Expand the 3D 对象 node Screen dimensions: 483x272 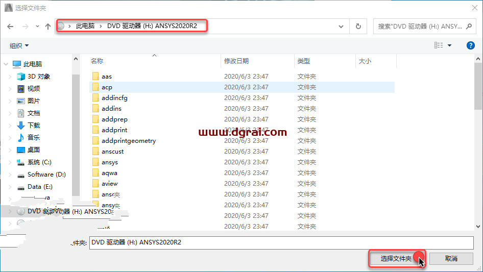click(x=10, y=77)
